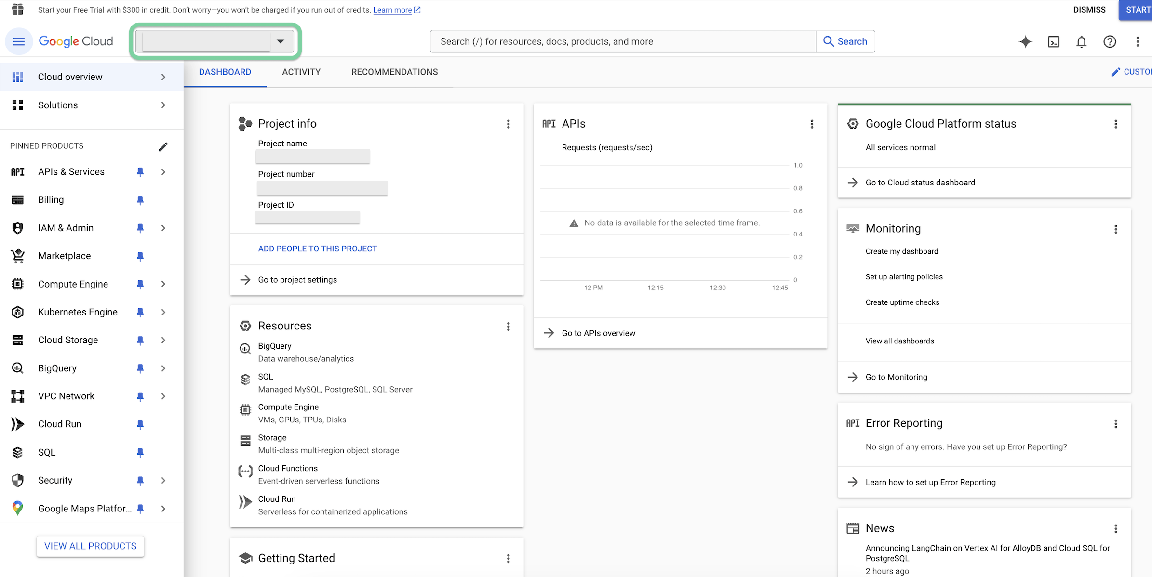Image resolution: width=1152 pixels, height=577 pixels.
Task: Open the notifications bell
Action: tap(1082, 41)
